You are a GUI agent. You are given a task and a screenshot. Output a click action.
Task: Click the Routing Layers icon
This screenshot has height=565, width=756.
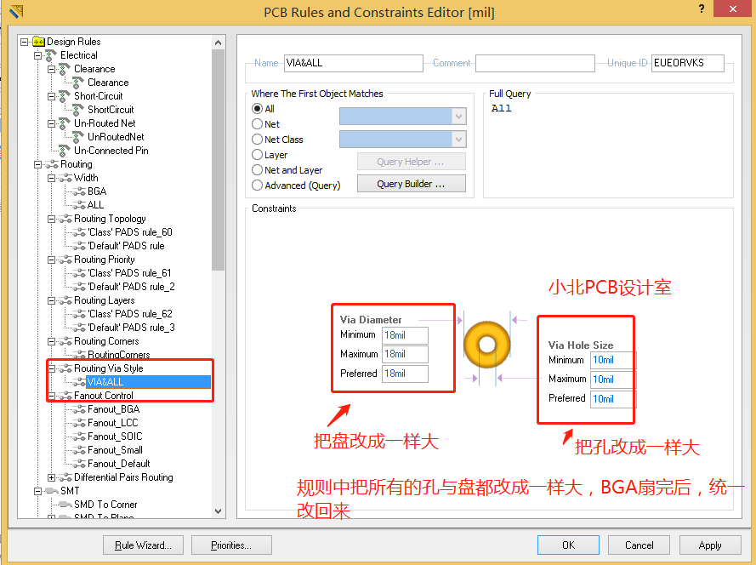[65, 300]
